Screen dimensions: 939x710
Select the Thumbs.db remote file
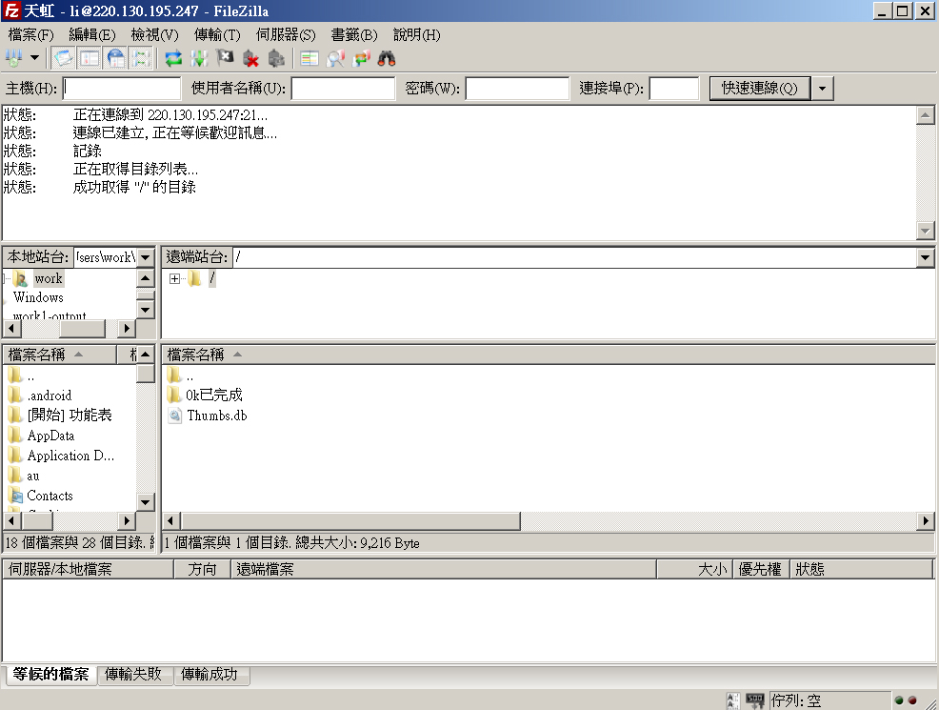click(x=217, y=416)
